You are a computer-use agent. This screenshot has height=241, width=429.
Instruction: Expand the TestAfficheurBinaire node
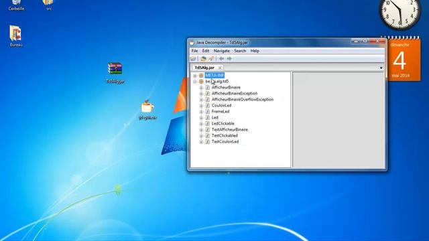tap(201, 130)
